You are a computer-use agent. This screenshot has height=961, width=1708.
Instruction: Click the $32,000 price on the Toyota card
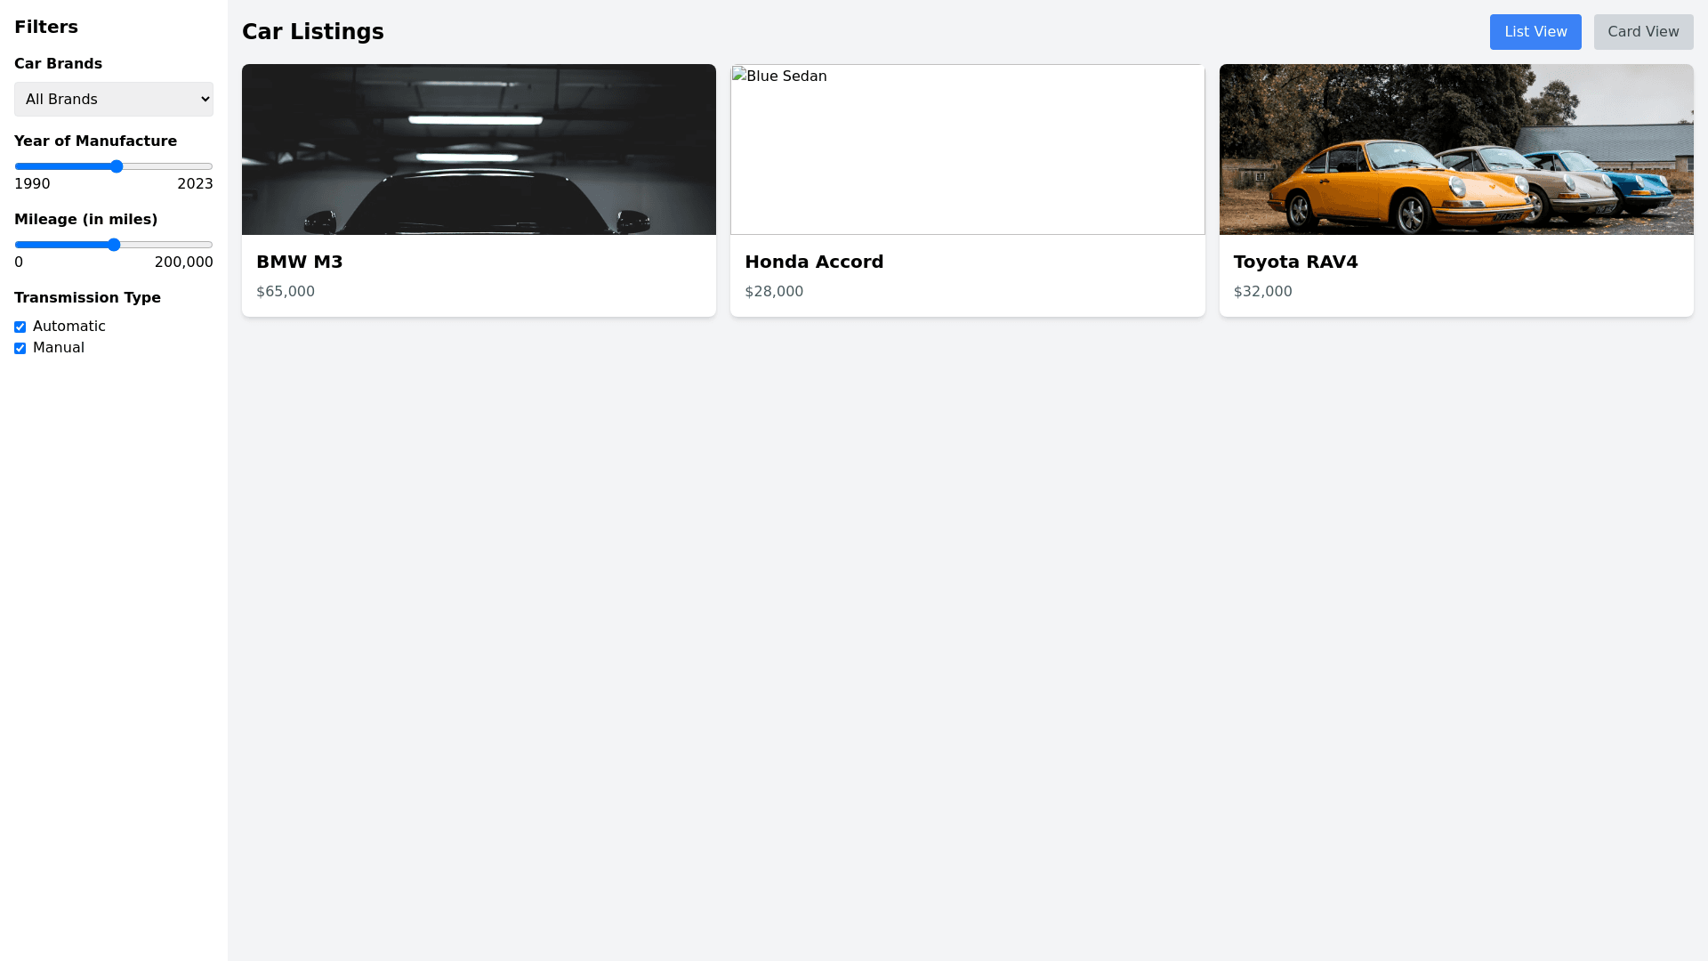click(1261, 291)
